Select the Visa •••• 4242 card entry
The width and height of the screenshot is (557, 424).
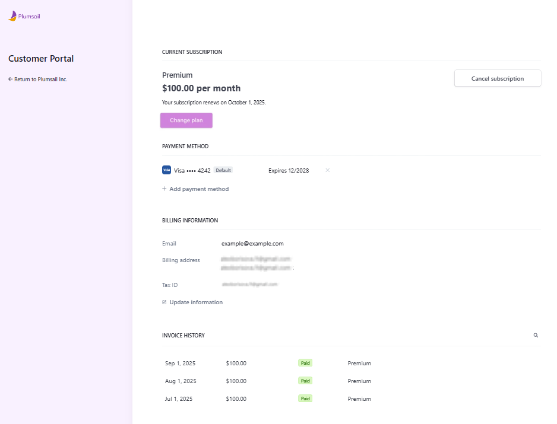tap(192, 170)
